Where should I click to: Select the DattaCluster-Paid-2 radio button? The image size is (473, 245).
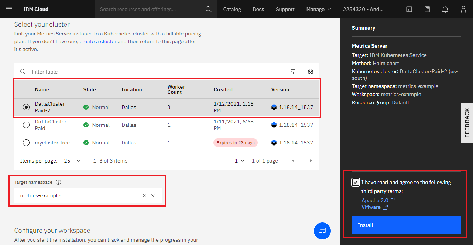tap(26, 107)
